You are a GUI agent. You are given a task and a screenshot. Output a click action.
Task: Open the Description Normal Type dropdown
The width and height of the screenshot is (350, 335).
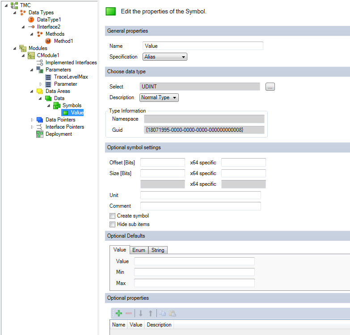[x=159, y=98]
